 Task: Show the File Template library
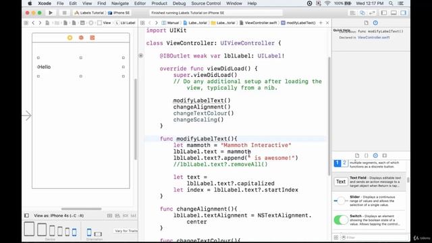pos(357,156)
